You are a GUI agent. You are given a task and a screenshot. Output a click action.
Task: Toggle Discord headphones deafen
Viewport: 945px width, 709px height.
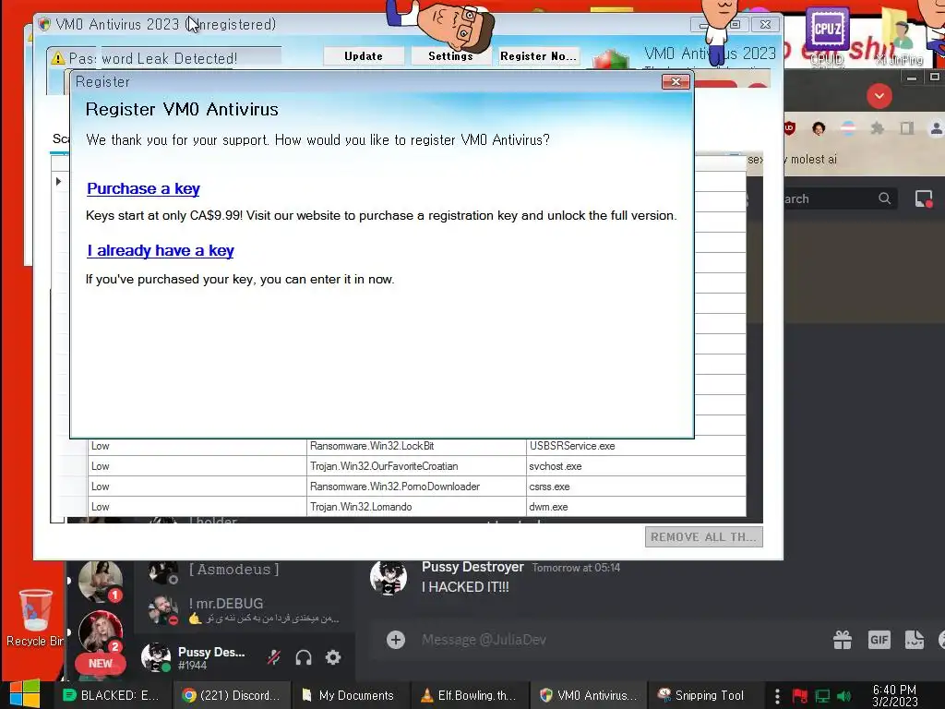(303, 657)
